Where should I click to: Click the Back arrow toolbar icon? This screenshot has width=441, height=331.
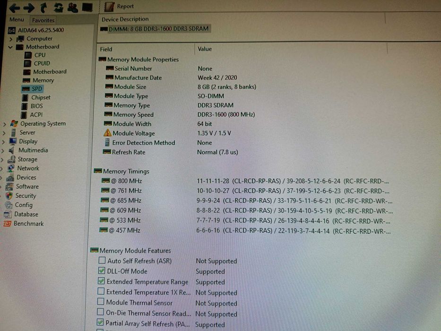click(x=14, y=8)
